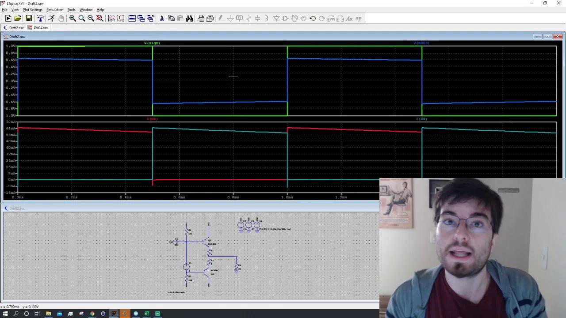
Task: Halt the simulation with the hand icon
Action: [x=61, y=18]
